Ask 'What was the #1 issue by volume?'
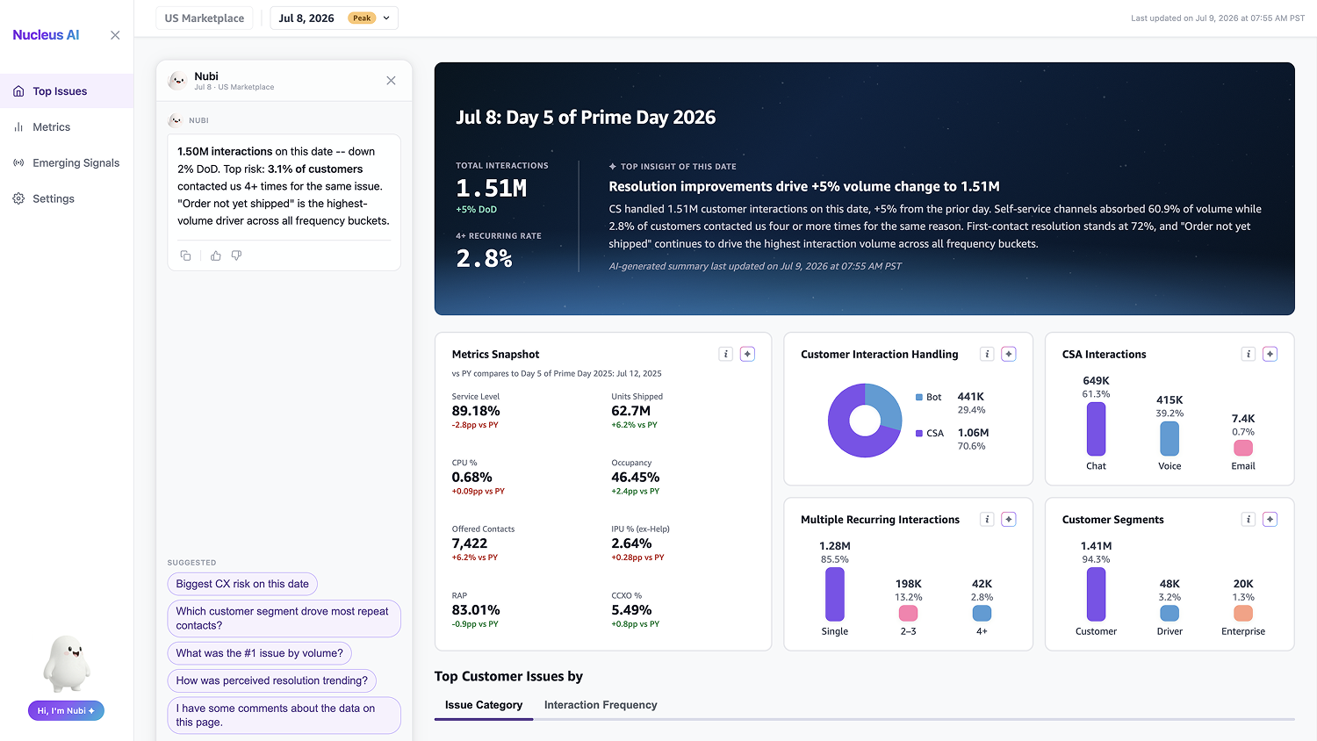This screenshot has height=741, width=1317. click(259, 653)
